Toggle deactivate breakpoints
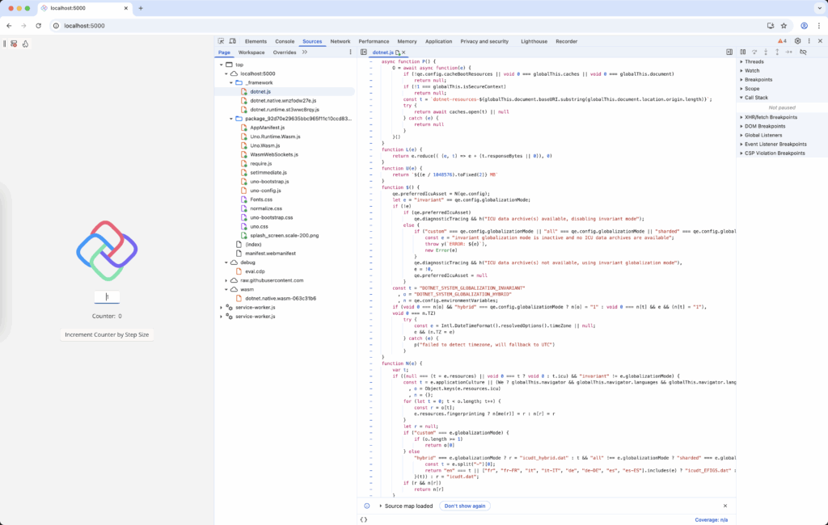The image size is (828, 525). (803, 52)
